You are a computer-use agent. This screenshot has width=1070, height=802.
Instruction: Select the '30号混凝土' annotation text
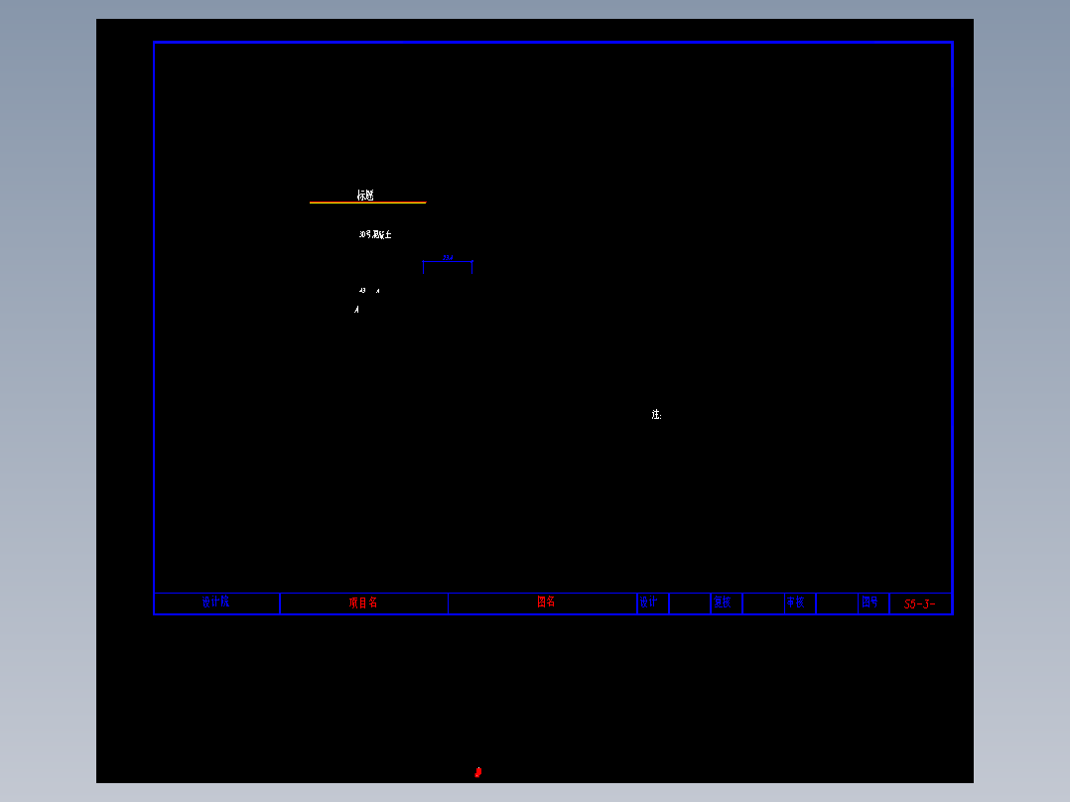[x=375, y=234]
